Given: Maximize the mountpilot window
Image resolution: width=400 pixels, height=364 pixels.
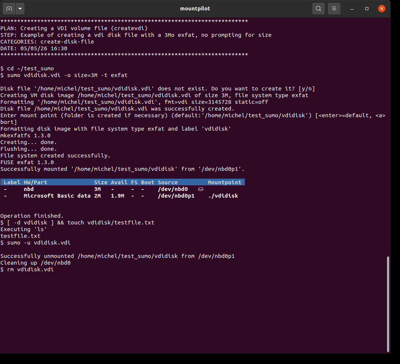Looking at the screenshot, I should point(367,9).
